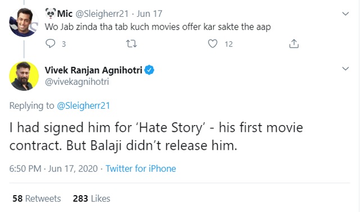The width and height of the screenshot is (360, 212).
Task: Click the Jun 17 timestamp on Mic's tweet
Action: pyautogui.click(x=150, y=13)
